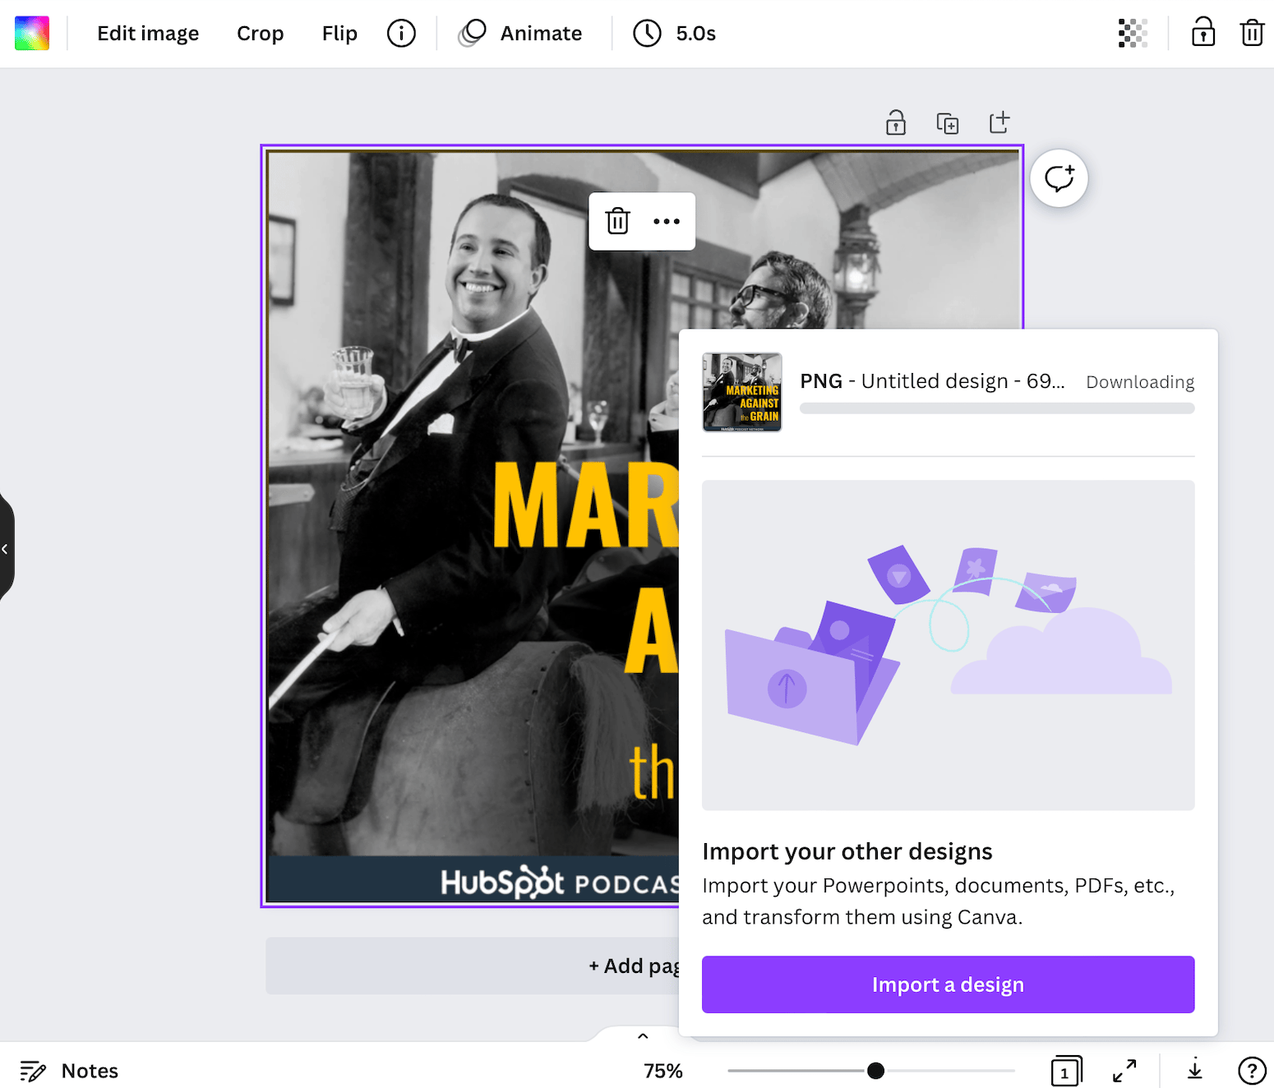Open the floating more options menu
Screen dimensions: 1274x1088
click(667, 221)
